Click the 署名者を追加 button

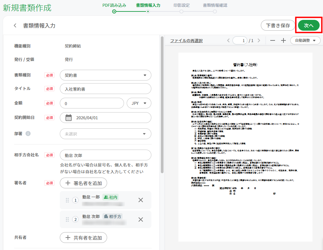(x=83, y=183)
